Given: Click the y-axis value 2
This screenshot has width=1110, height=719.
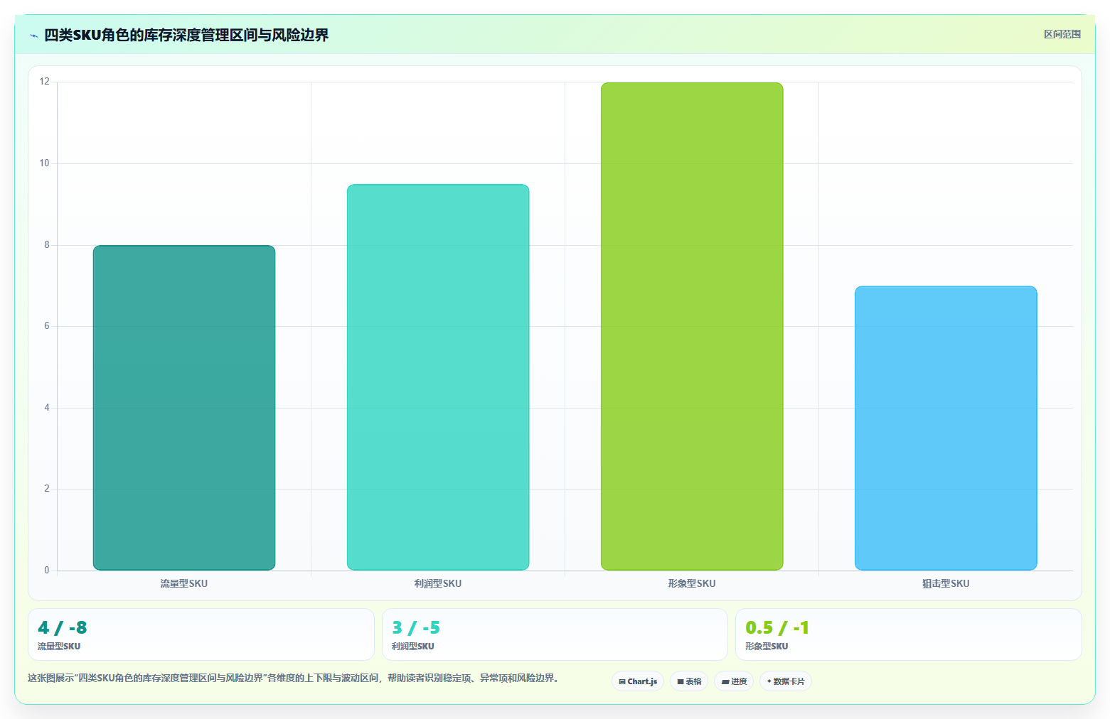Looking at the screenshot, I should [x=47, y=489].
